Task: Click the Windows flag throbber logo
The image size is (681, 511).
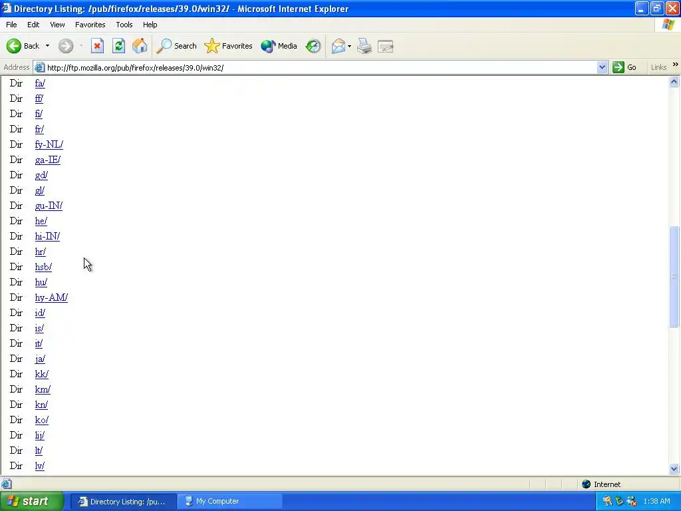Action: [x=668, y=25]
